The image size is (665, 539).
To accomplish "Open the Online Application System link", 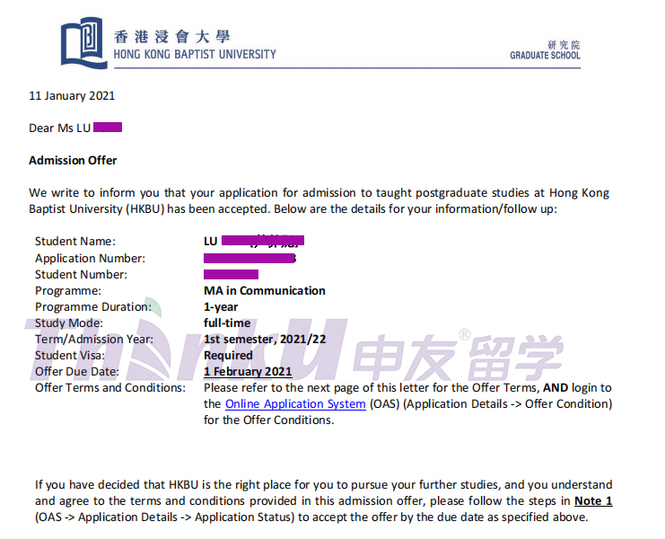I will pos(295,403).
